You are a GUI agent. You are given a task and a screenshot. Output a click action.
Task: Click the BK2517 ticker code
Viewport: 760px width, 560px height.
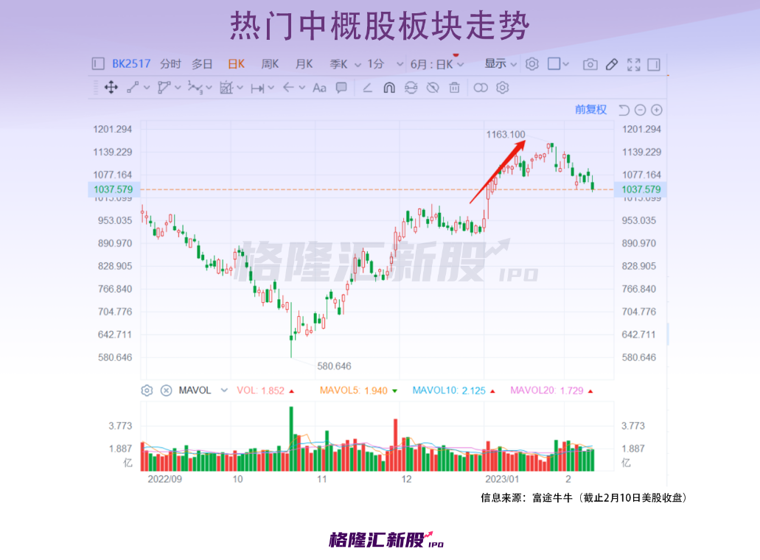tap(131, 64)
